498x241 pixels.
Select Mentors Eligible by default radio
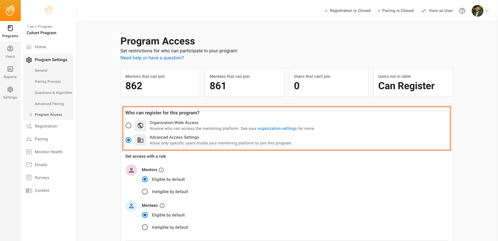(x=145, y=179)
